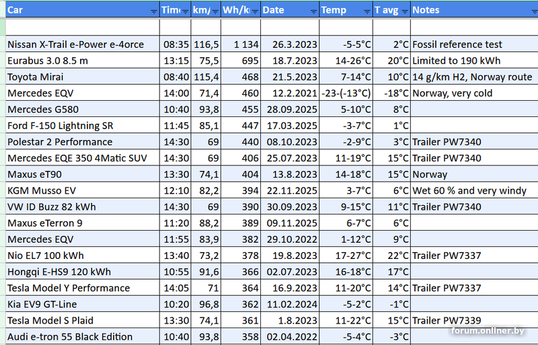Image resolution: width=538 pixels, height=345 pixels.
Task: Click the Tesla Model S Plaid cell
Action: (83, 320)
